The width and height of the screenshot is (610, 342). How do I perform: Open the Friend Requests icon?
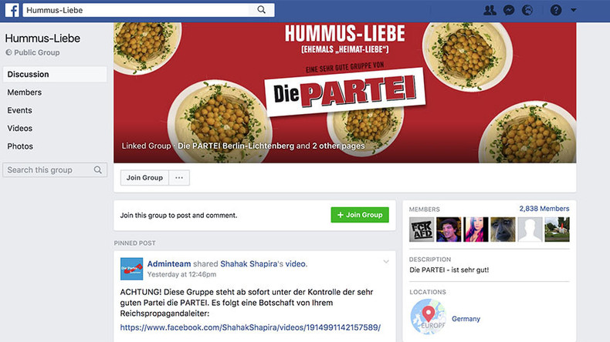(490, 10)
